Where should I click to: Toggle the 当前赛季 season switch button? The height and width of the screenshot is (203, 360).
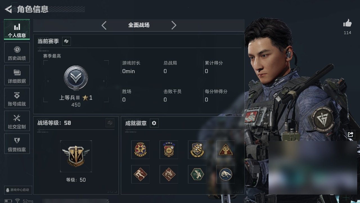[x=66, y=41]
